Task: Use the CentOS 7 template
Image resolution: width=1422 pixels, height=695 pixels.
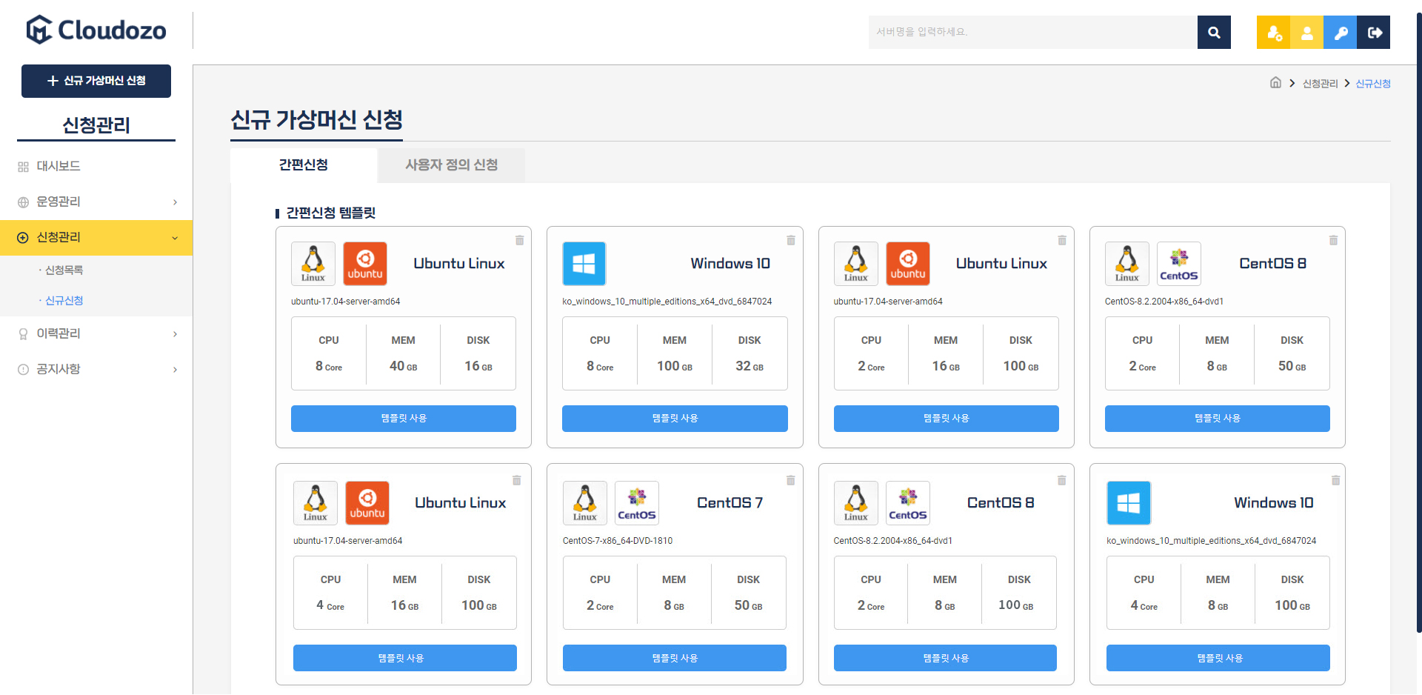Action: coord(674,658)
